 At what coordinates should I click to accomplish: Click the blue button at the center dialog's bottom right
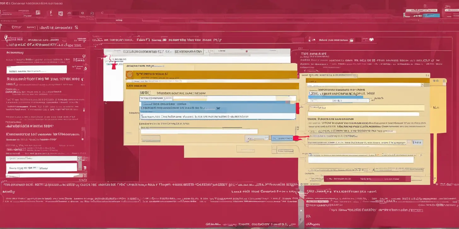pos(282,138)
